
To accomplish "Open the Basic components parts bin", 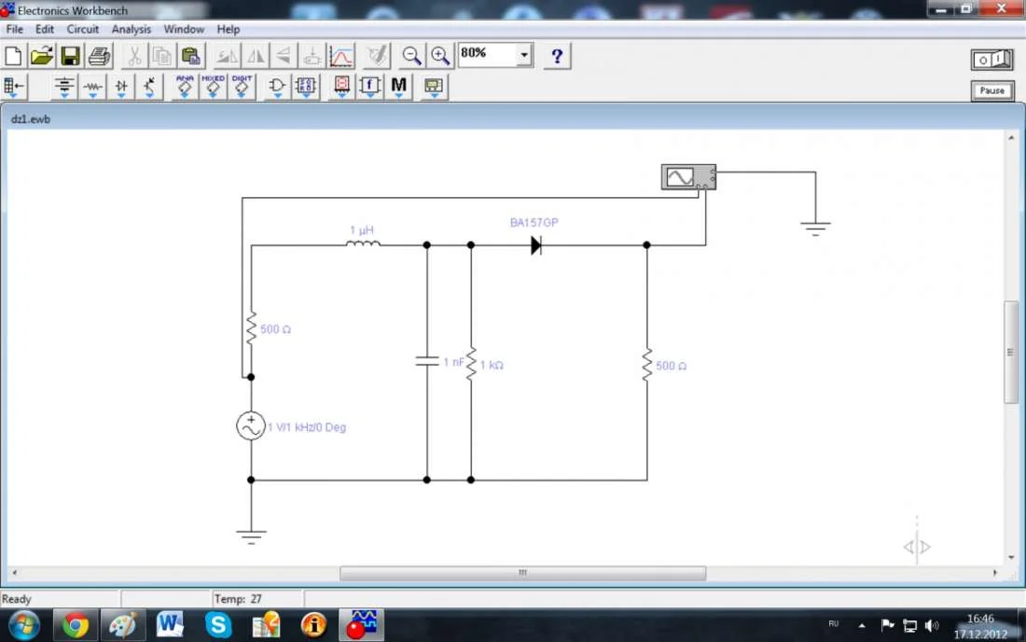I will (x=92, y=87).
